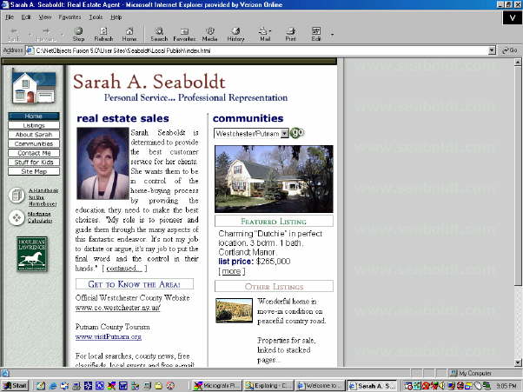Open the About Sarah navigation button
Viewport: 523px width, 392px height.
coord(34,135)
